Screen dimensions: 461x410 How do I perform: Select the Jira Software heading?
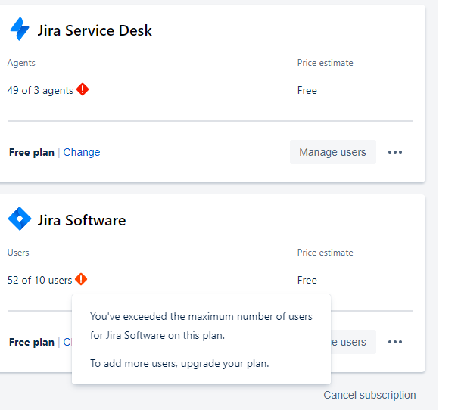[x=82, y=220]
